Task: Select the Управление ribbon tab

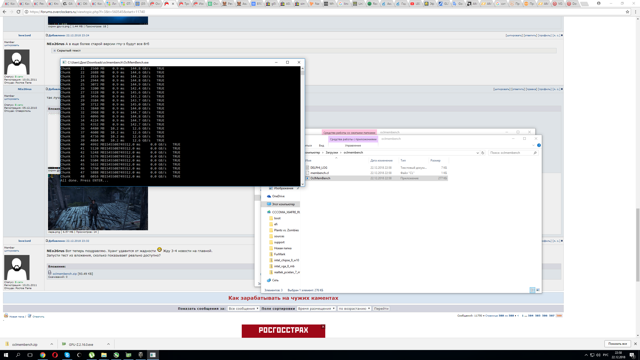Action: point(353,145)
